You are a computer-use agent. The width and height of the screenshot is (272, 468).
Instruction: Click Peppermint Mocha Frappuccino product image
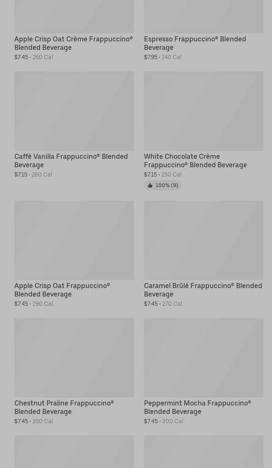coord(204,357)
